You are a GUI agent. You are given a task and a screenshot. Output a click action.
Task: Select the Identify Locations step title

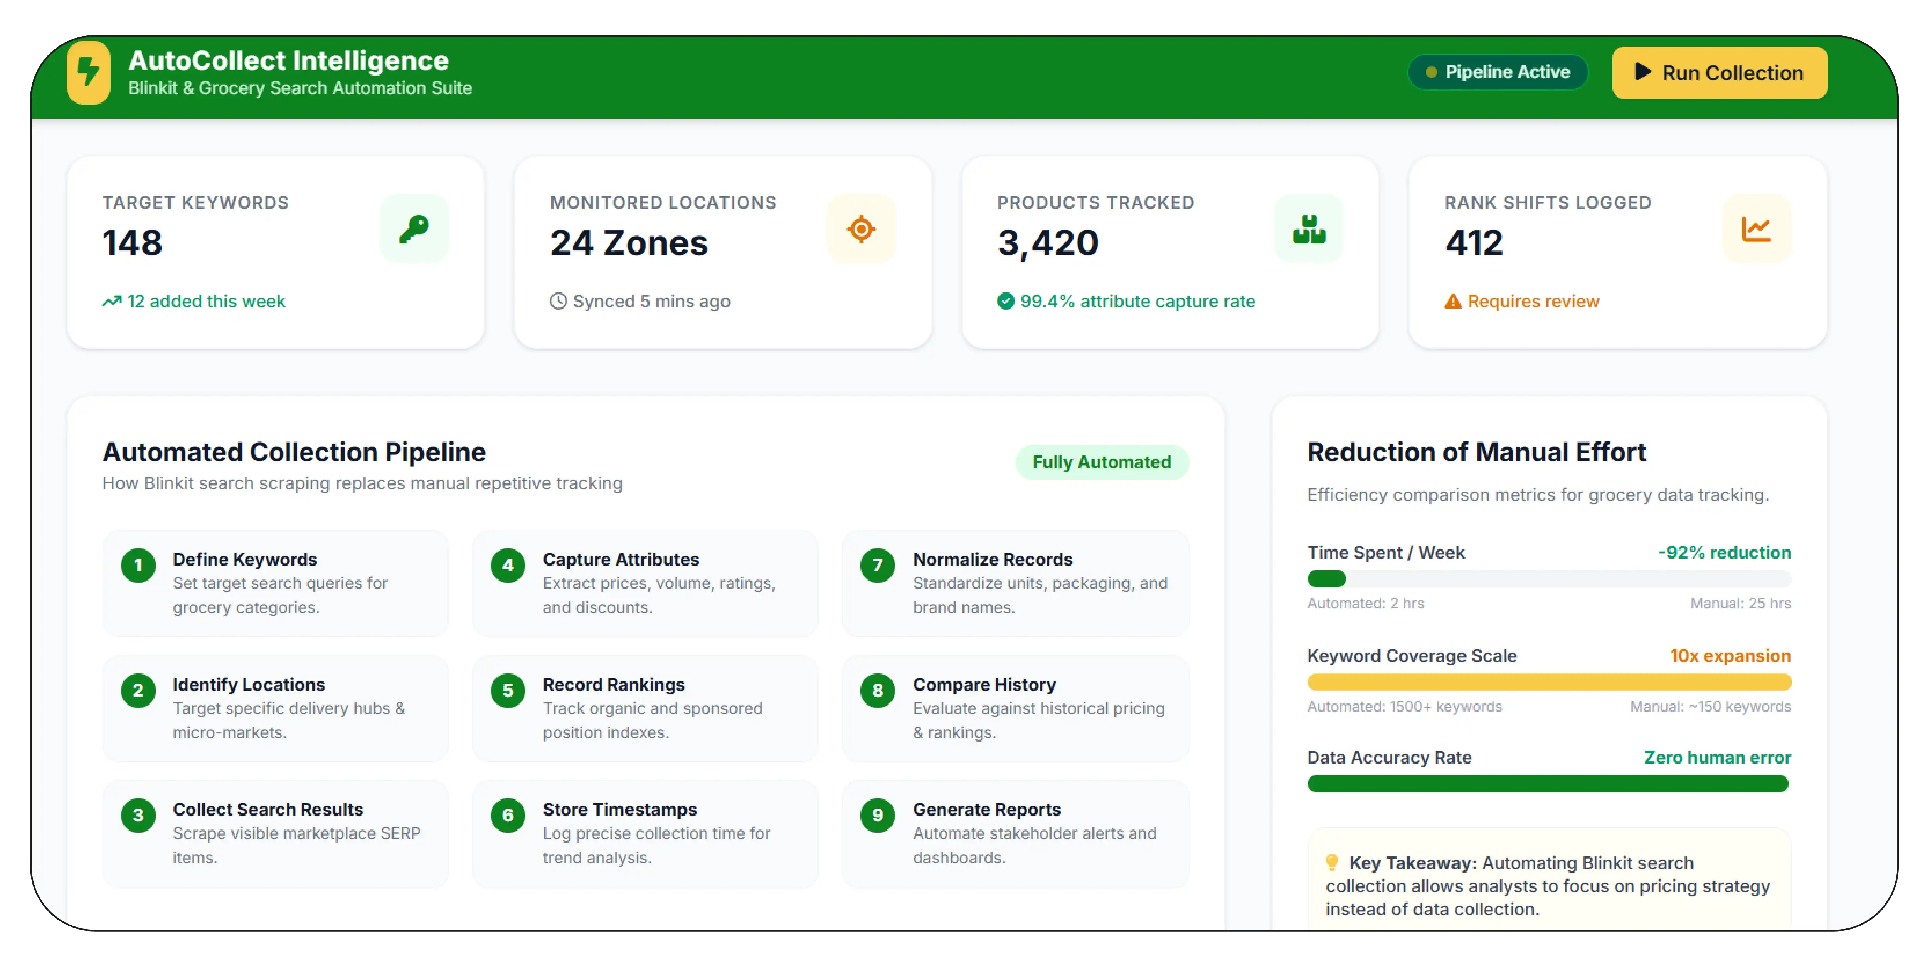(249, 685)
